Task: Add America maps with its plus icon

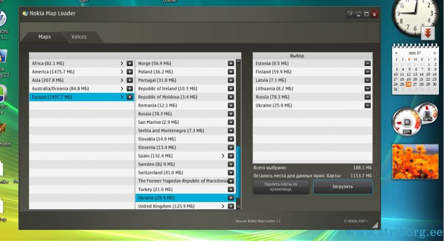Action: pos(130,72)
